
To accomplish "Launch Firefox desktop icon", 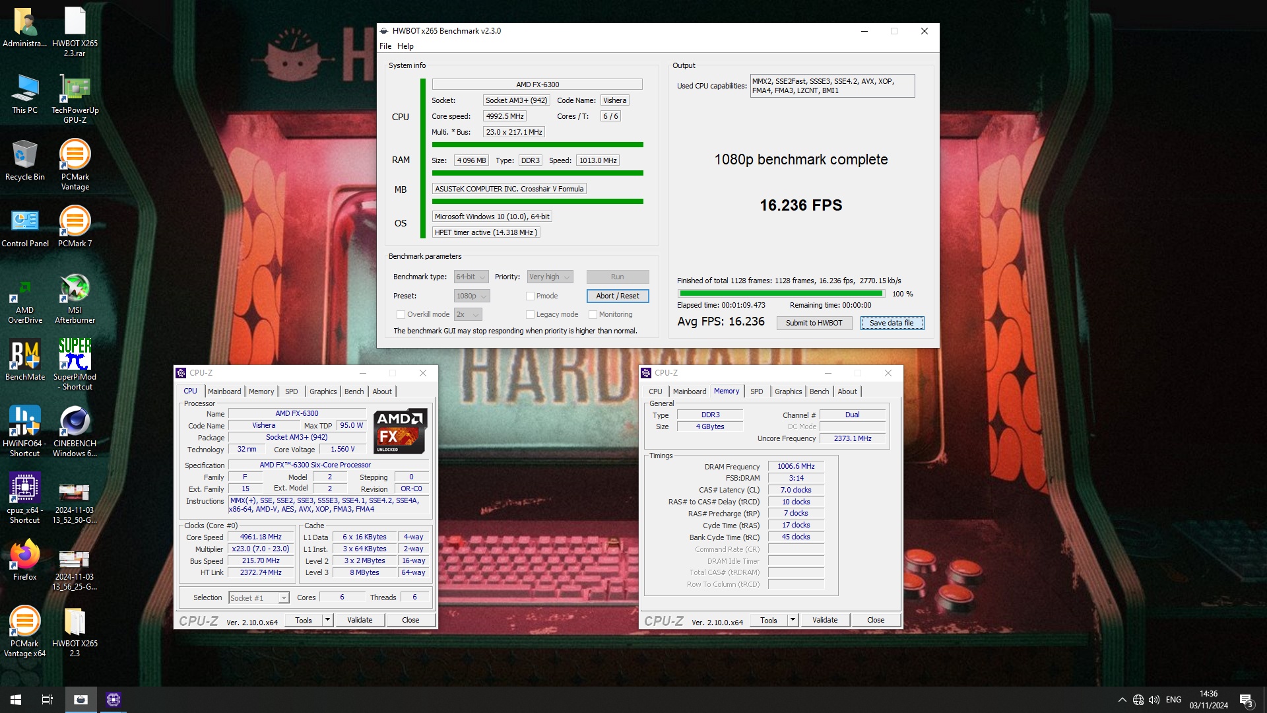I will click(25, 561).
